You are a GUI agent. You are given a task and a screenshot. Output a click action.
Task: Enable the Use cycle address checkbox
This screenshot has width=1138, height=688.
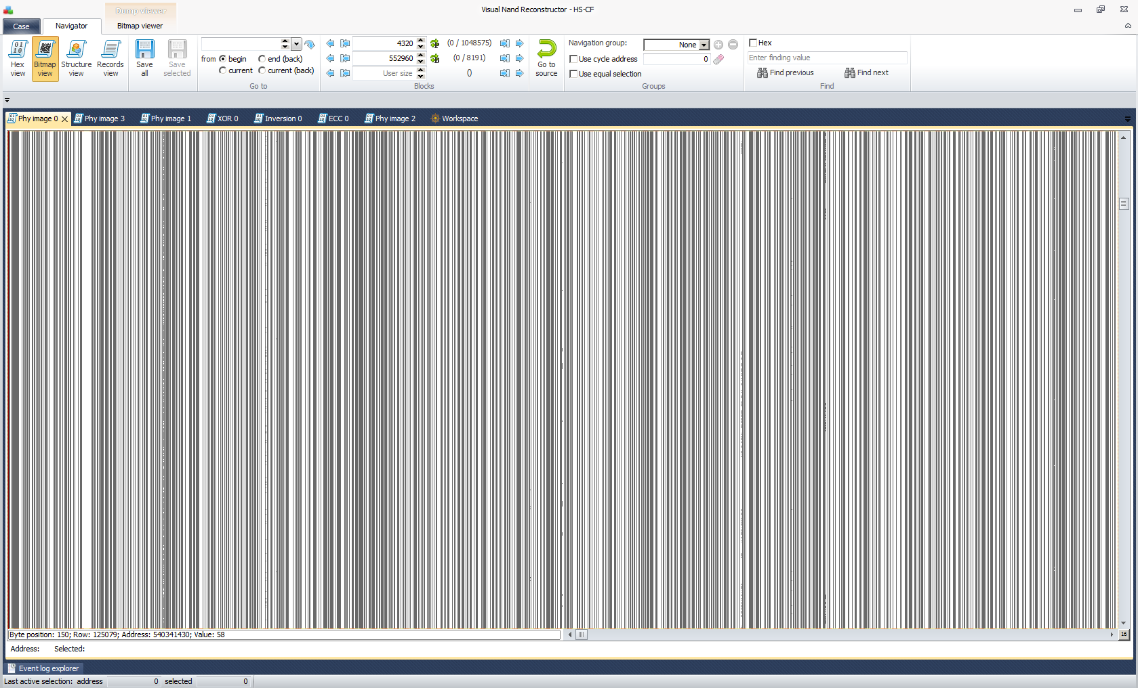point(573,59)
